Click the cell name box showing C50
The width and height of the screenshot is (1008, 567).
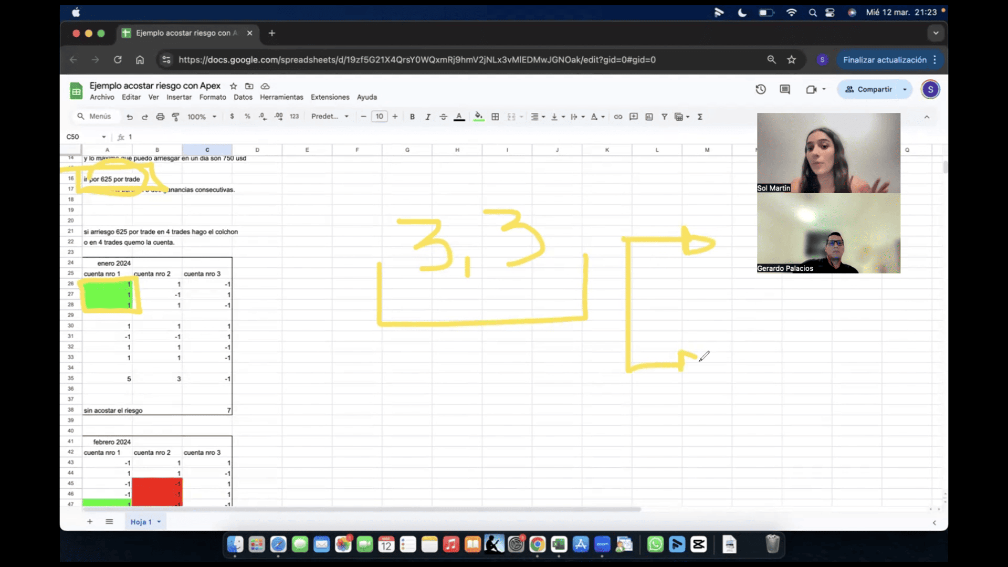(86, 137)
